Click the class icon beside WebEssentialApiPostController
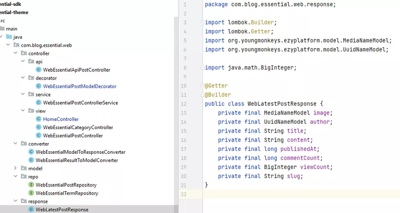 click(38, 70)
